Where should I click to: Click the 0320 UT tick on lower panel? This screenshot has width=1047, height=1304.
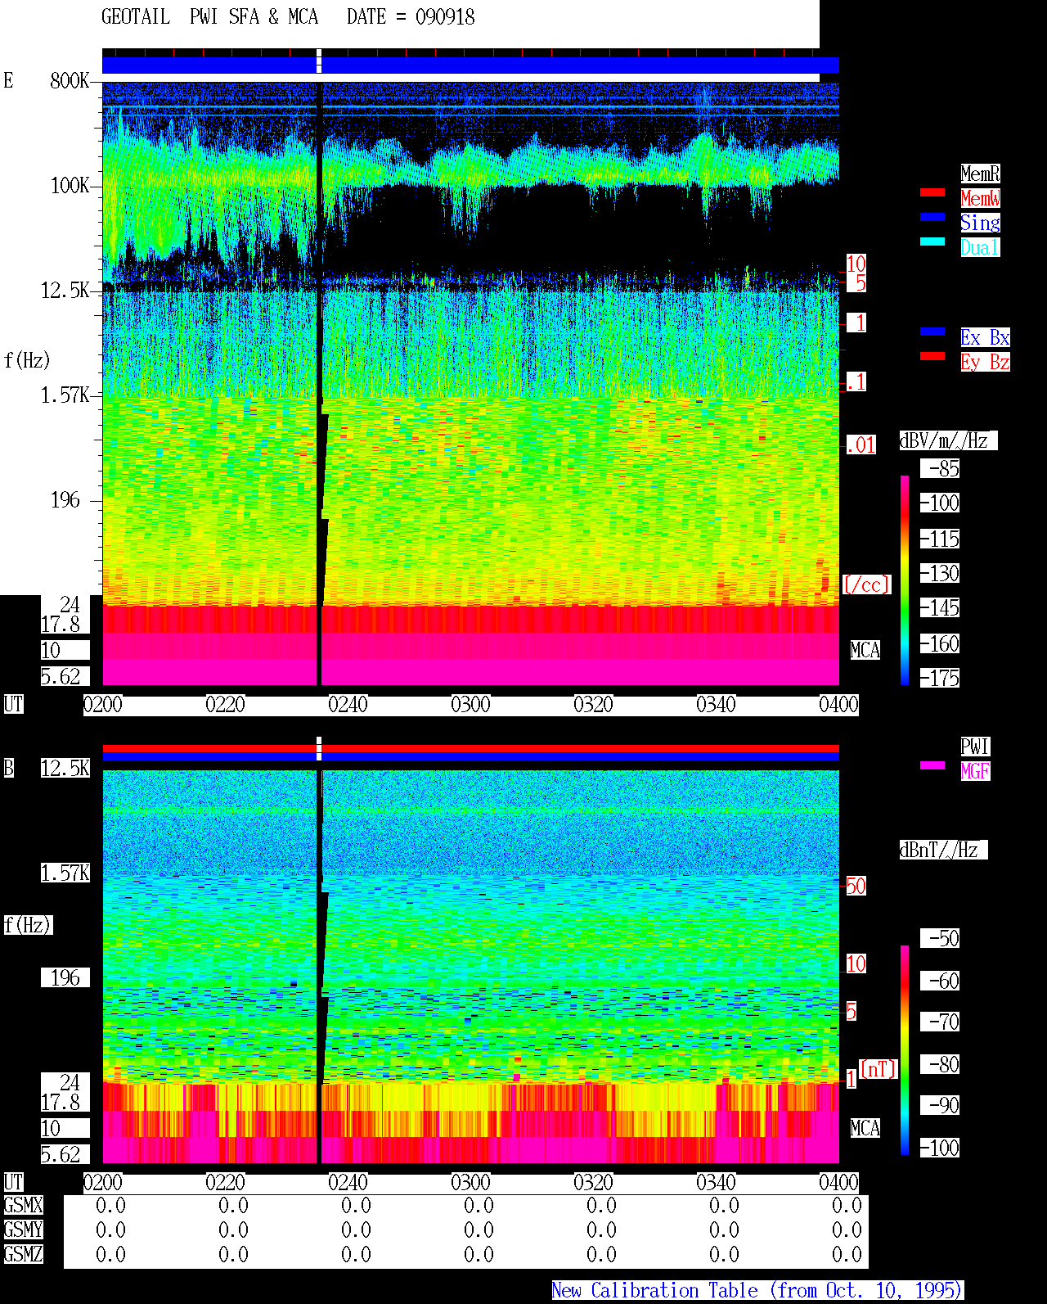(x=593, y=1183)
